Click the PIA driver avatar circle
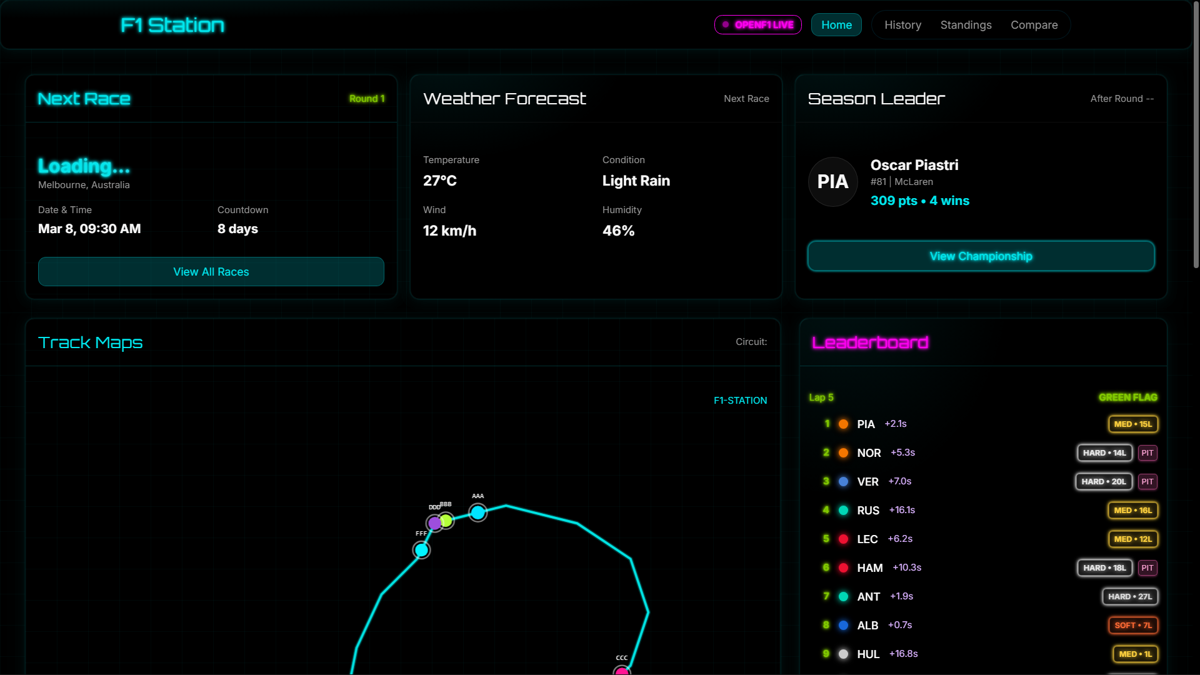The height and width of the screenshot is (675, 1200). pyautogui.click(x=832, y=182)
